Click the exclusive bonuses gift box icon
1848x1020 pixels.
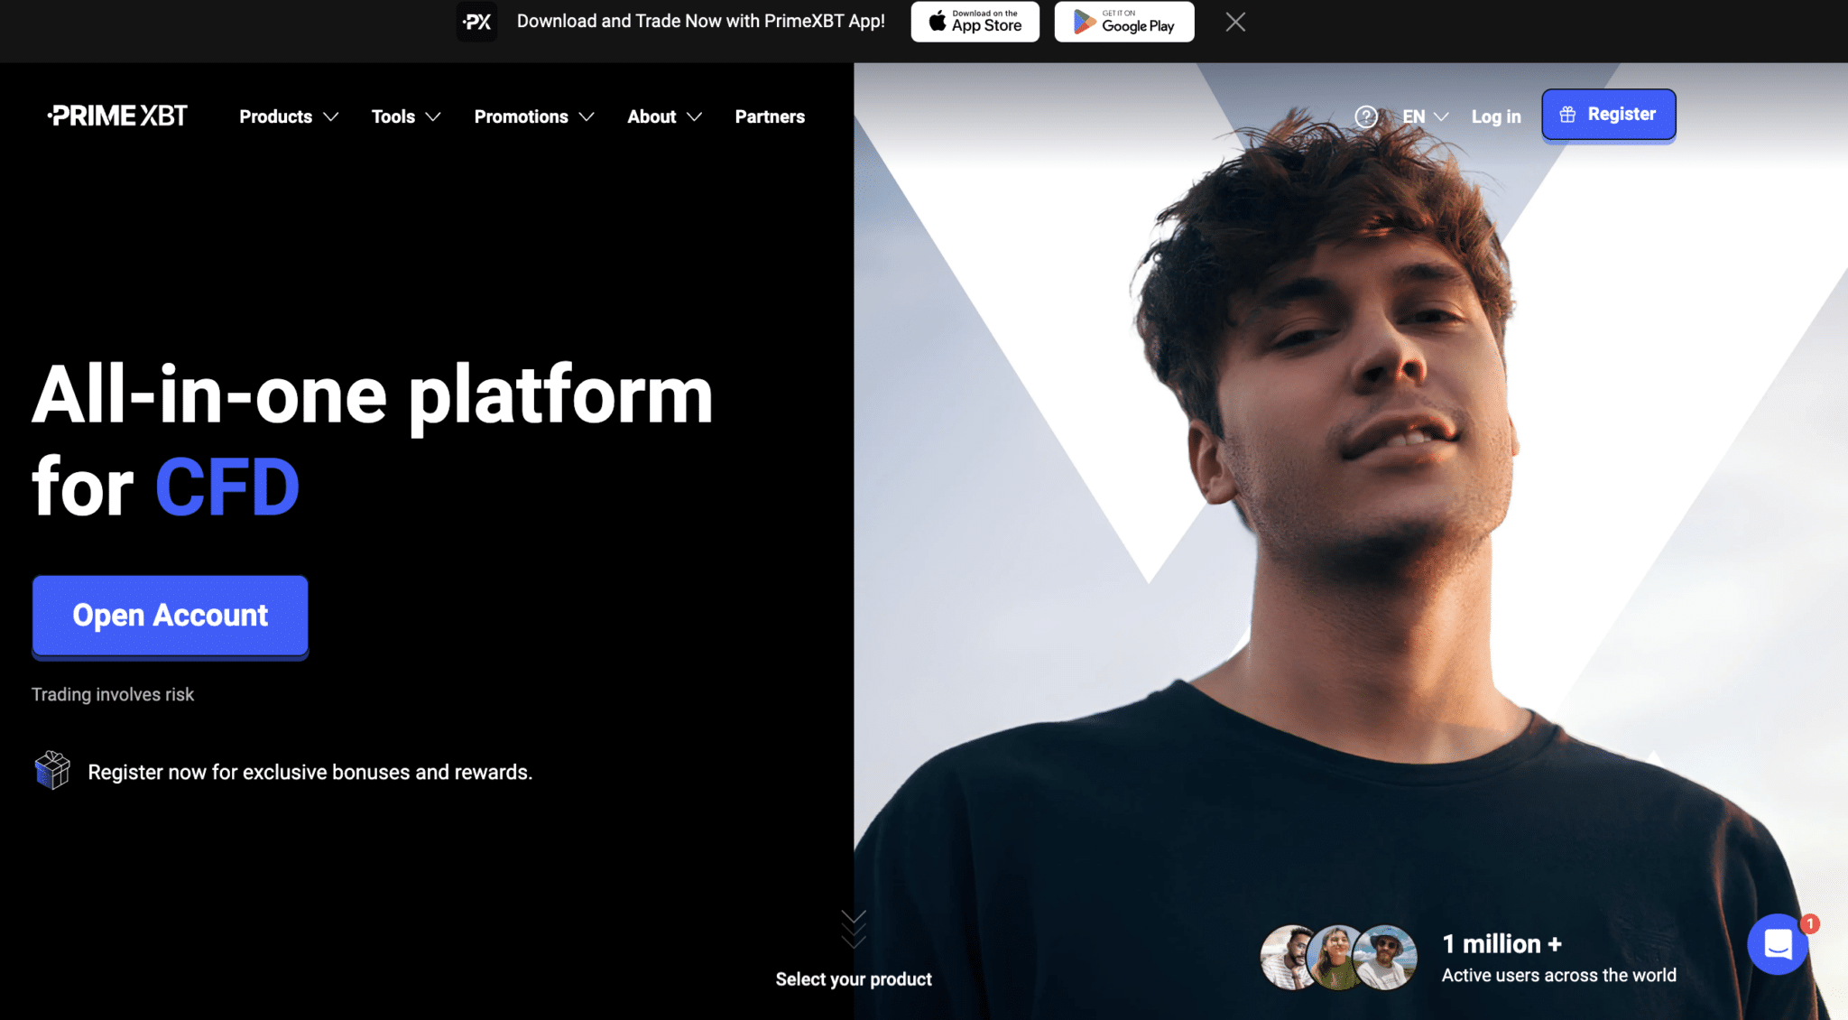pos(54,771)
